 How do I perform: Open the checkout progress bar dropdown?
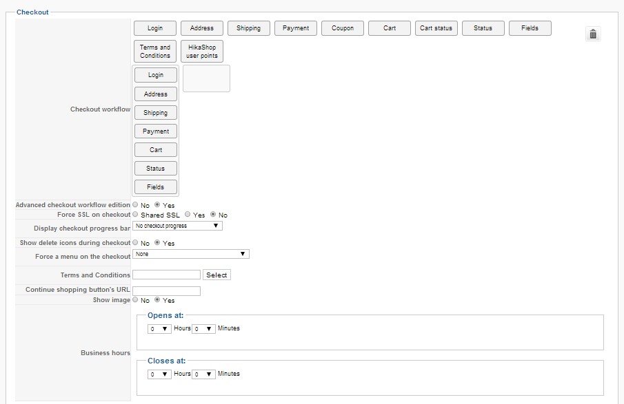coord(177,226)
